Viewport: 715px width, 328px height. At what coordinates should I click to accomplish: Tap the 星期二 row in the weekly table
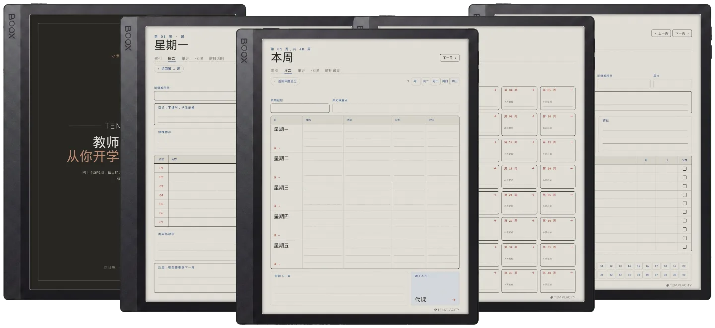click(365, 167)
